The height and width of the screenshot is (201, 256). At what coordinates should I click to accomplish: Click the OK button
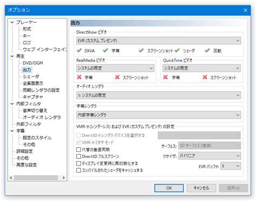(x=169, y=188)
